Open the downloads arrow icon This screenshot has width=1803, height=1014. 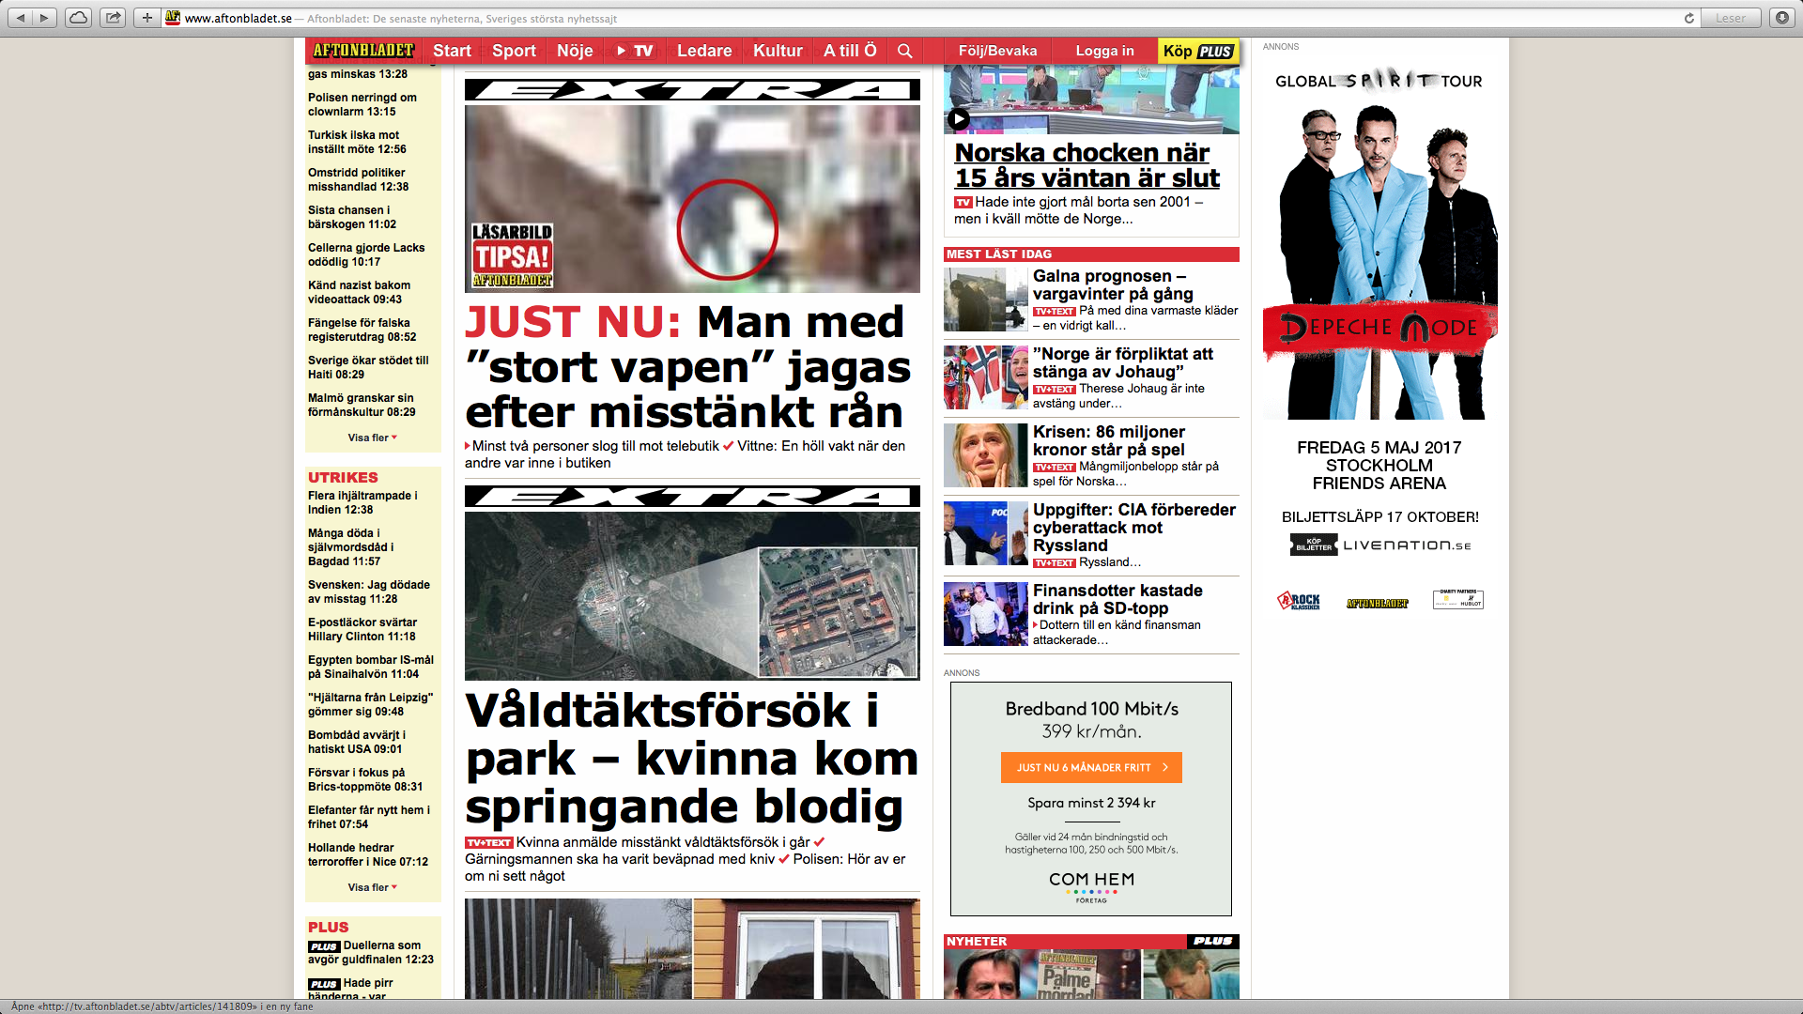[x=1781, y=18]
